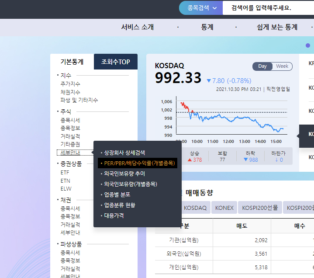This screenshot has width=314, height=278.
Task: Click the 기관(십억원) row label
Action: pos(184,240)
